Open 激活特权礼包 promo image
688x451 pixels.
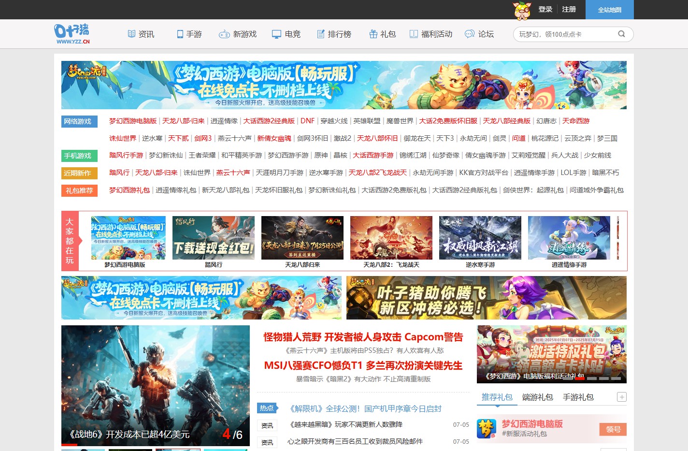tap(552, 354)
